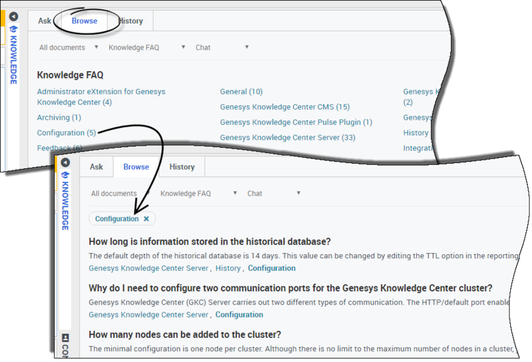Click text 'The minimal configuration is one node per cluster'
Image resolution: width=532 pixels, height=362 pixels.
tap(176, 349)
